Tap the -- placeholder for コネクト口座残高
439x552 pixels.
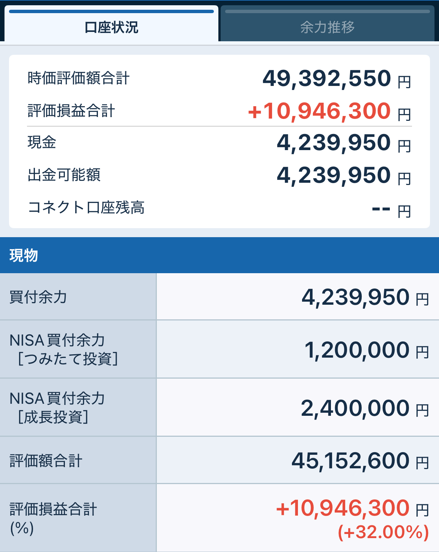381,208
